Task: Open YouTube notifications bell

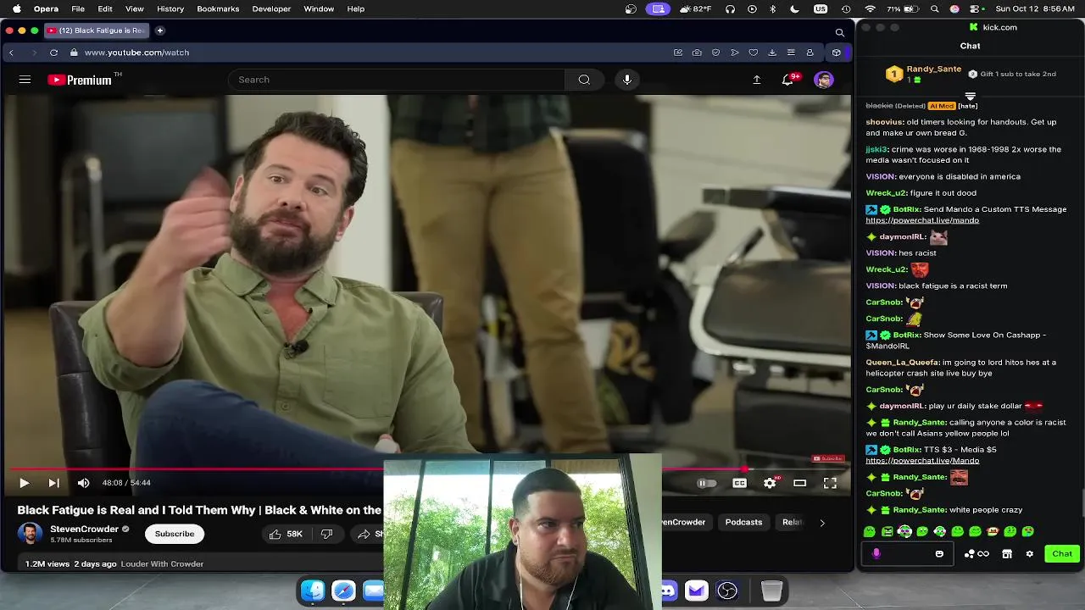Action: click(x=788, y=80)
